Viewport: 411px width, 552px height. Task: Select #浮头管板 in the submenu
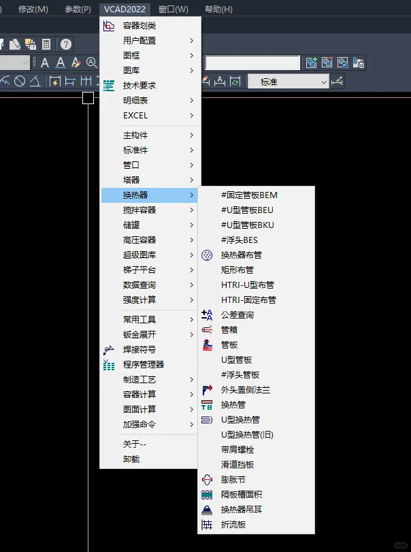(256, 375)
